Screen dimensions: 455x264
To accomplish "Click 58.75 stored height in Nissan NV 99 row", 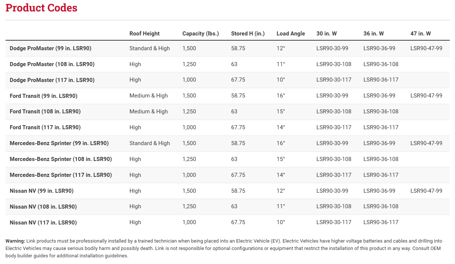I will [x=238, y=191].
